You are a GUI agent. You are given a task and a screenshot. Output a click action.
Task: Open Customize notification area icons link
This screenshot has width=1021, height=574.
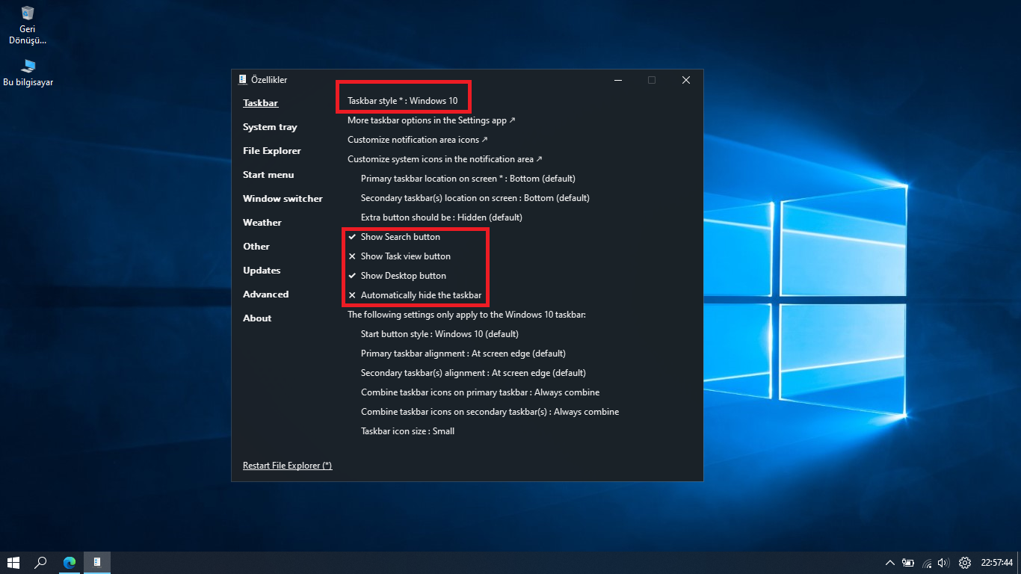tap(418, 140)
